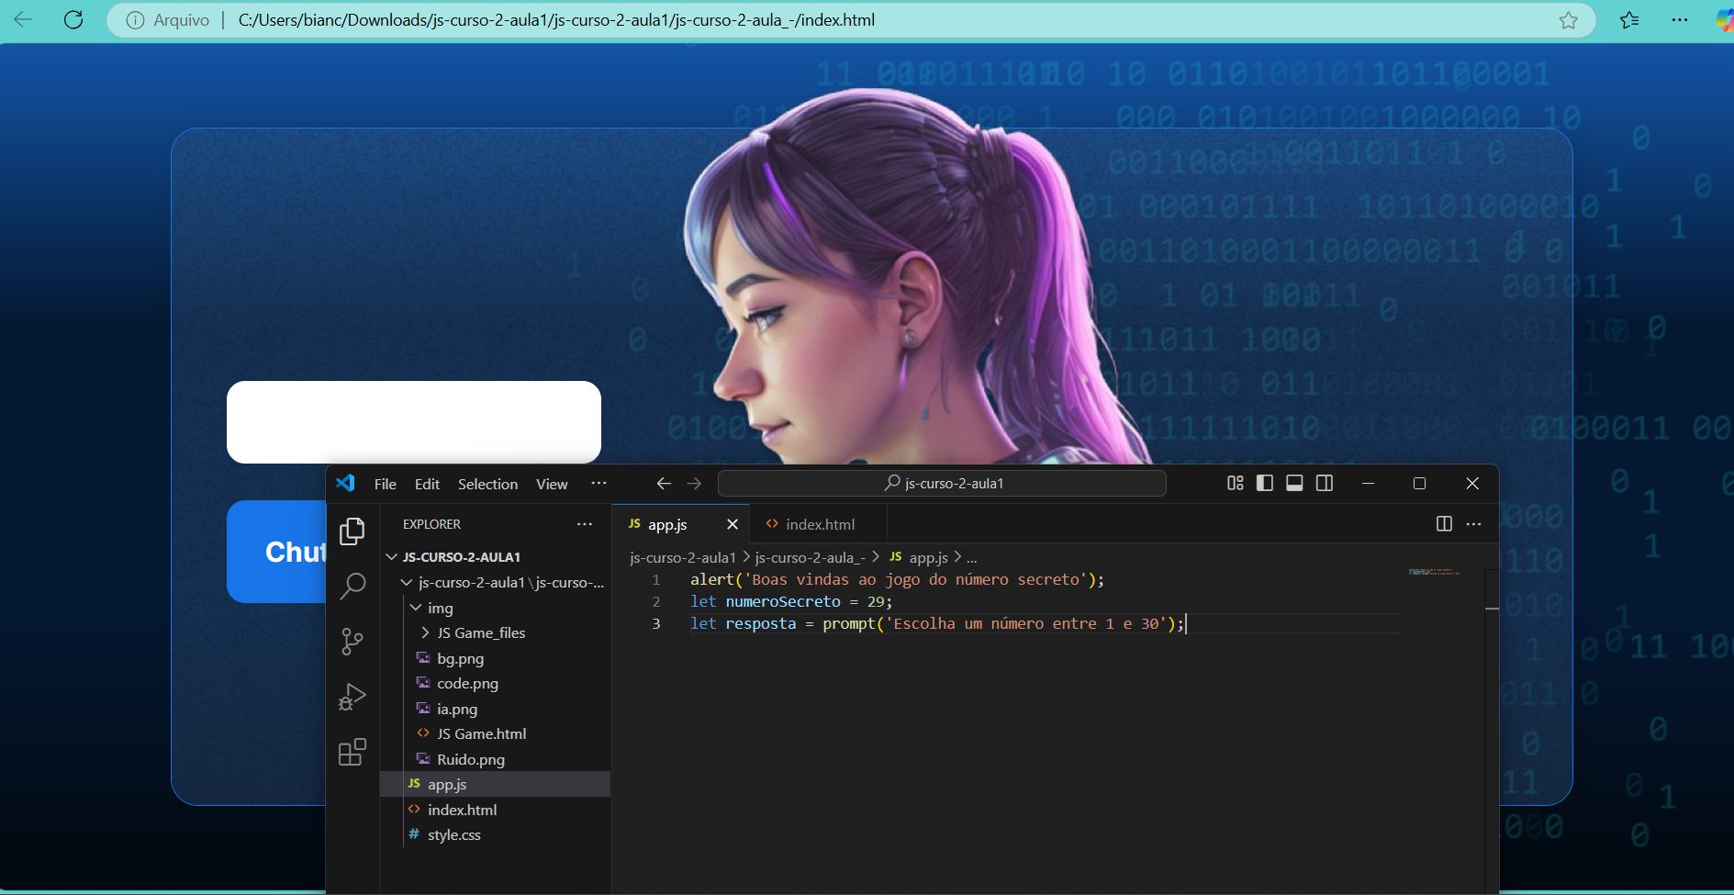Open the Customize Layout icon
The height and width of the screenshot is (895, 1734).
(1236, 483)
